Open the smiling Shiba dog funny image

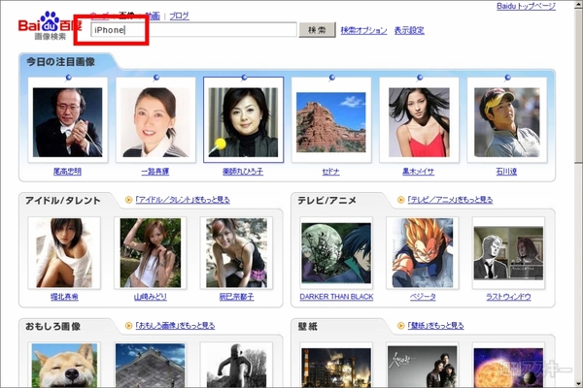point(64,366)
